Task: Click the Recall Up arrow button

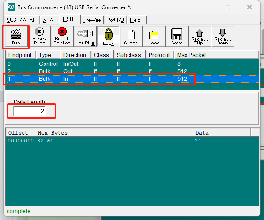Action: click(200, 36)
